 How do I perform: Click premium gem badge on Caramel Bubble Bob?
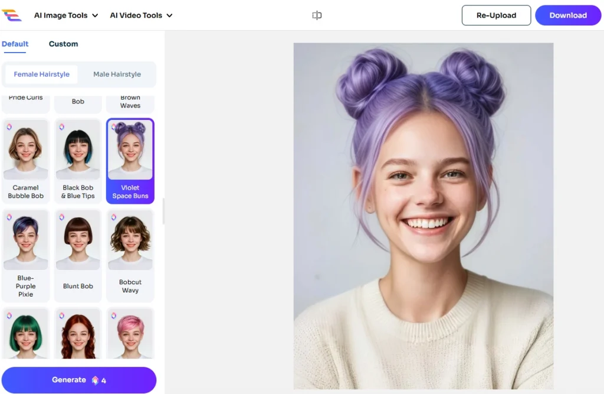[x=9, y=126]
